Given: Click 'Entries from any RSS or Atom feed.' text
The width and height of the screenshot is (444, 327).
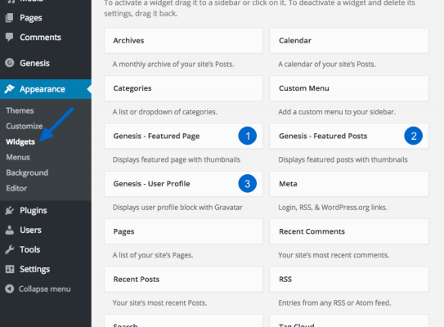Looking at the screenshot, I should point(334,303).
